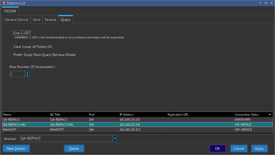
Task: Check Prefer Study Root Query Retrieve Model
Action: point(11,55)
